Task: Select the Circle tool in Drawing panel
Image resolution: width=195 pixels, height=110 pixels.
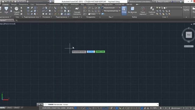Action: (50, 11)
